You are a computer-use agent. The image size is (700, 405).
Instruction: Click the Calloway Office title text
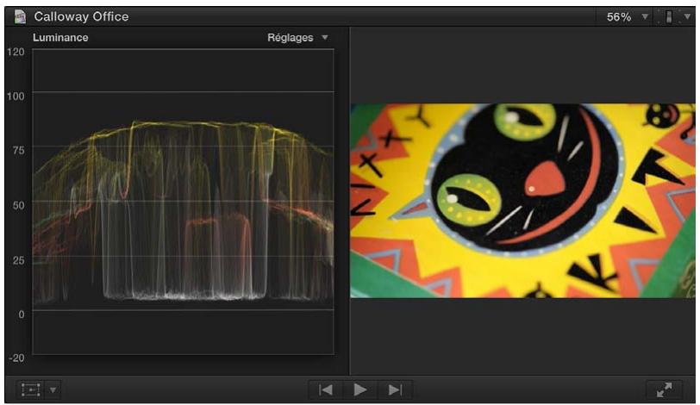tap(81, 17)
